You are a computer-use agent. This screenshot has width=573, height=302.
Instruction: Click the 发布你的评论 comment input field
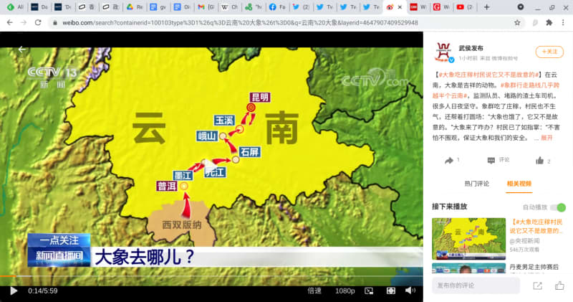pos(476,286)
